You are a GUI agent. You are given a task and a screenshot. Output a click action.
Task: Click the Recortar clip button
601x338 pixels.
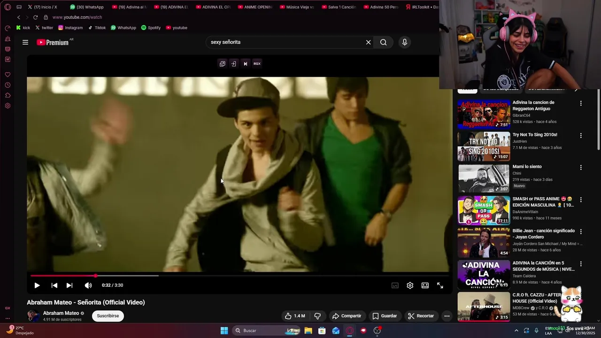(421, 316)
